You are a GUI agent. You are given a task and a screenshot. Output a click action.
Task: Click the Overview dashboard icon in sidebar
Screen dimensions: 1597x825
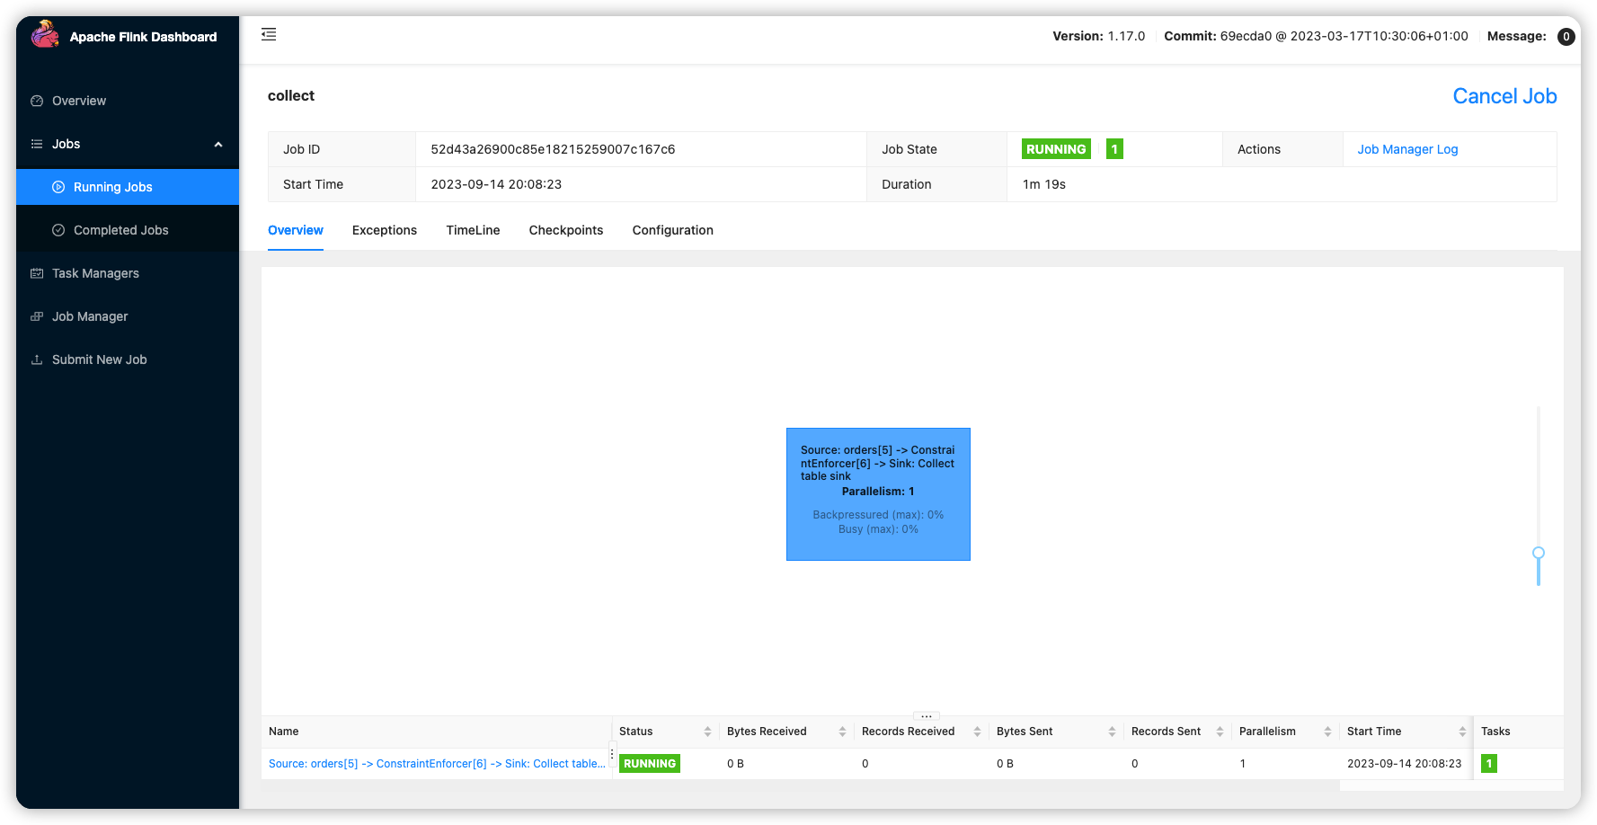click(x=37, y=101)
